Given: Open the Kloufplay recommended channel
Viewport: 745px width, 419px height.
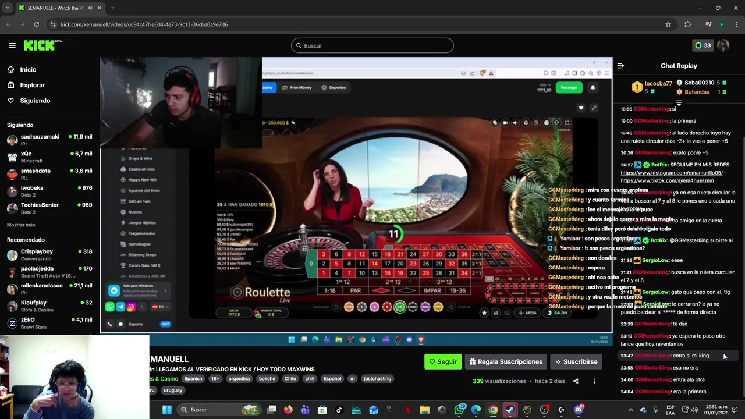Looking at the screenshot, I should [x=49, y=306].
